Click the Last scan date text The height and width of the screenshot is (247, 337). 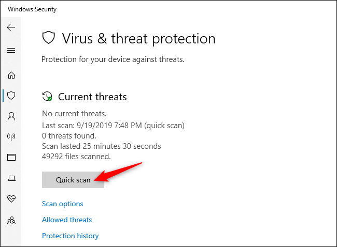[113, 126]
